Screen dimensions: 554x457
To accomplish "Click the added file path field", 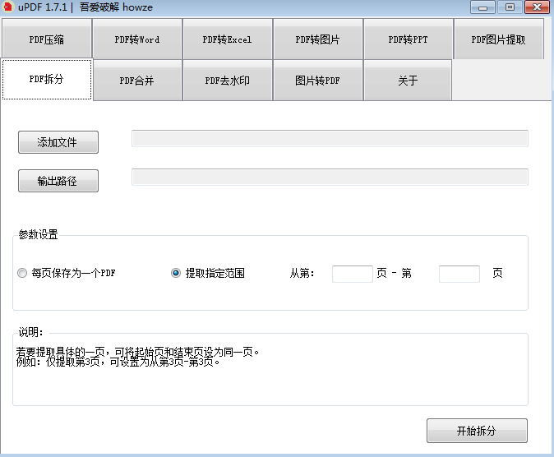I will point(330,139).
